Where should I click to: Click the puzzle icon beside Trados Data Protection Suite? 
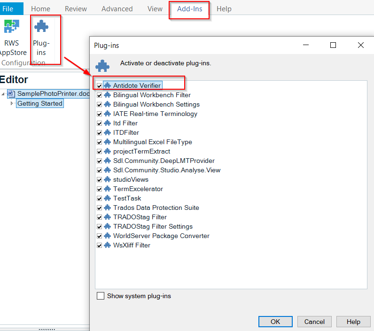108,208
